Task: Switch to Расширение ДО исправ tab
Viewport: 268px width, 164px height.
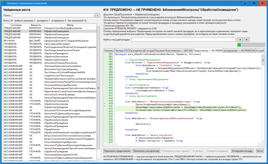Action: pyautogui.click(x=141, y=51)
